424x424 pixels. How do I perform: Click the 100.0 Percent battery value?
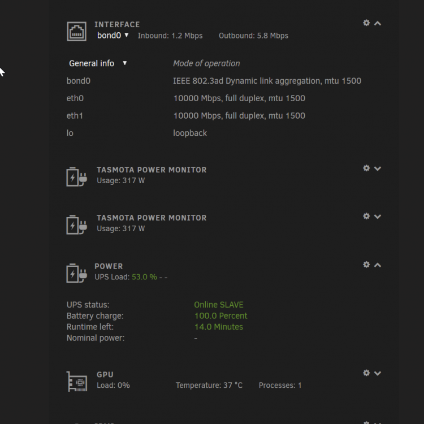point(220,316)
